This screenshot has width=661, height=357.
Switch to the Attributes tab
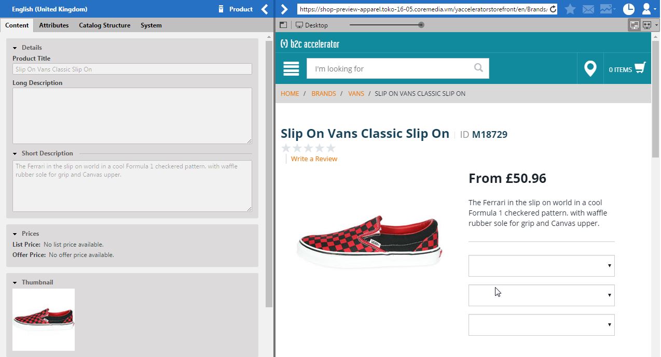(53, 25)
